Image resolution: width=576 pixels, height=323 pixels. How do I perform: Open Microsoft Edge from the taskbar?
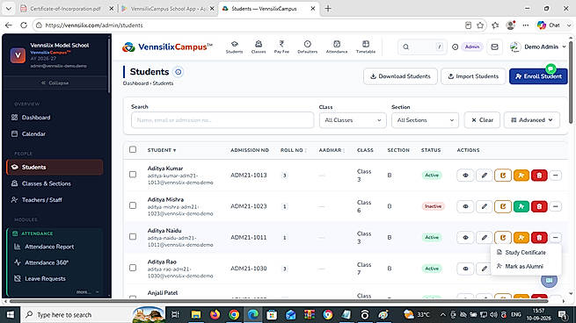[x=252, y=314]
